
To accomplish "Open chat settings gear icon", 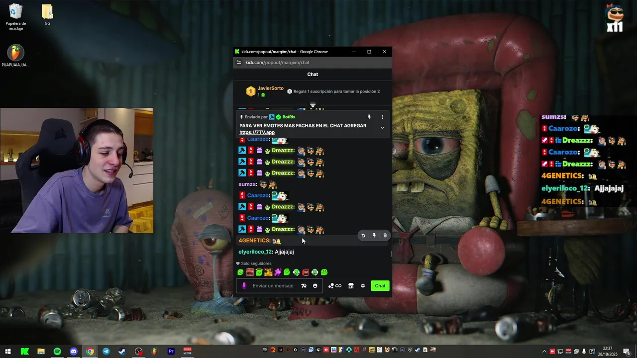I will [363, 286].
